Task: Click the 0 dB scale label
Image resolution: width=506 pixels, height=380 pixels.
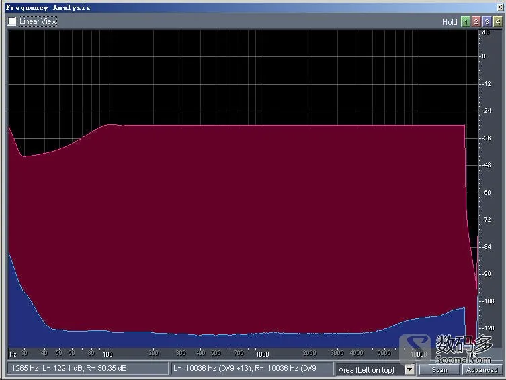Action: (x=484, y=56)
